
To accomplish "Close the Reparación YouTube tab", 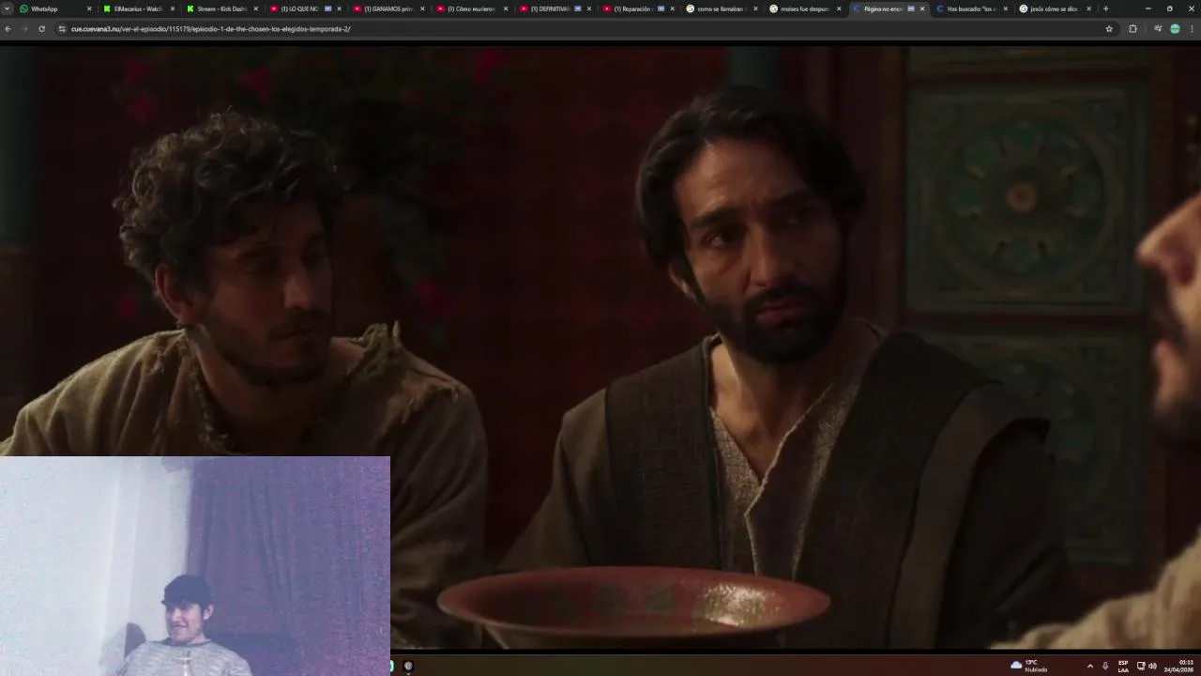I will [672, 8].
